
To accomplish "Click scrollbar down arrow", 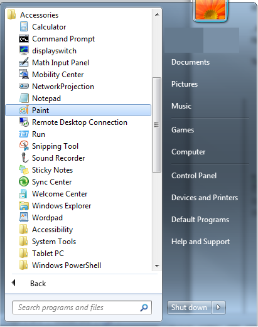I will pos(157,266).
